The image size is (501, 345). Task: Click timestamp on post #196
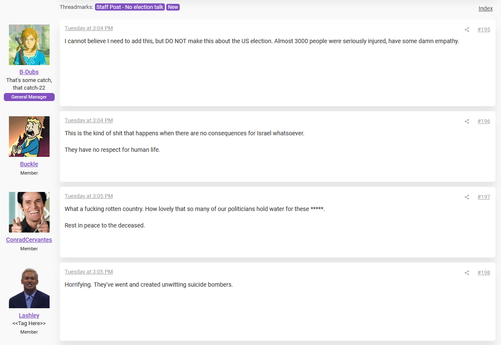pyautogui.click(x=89, y=120)
